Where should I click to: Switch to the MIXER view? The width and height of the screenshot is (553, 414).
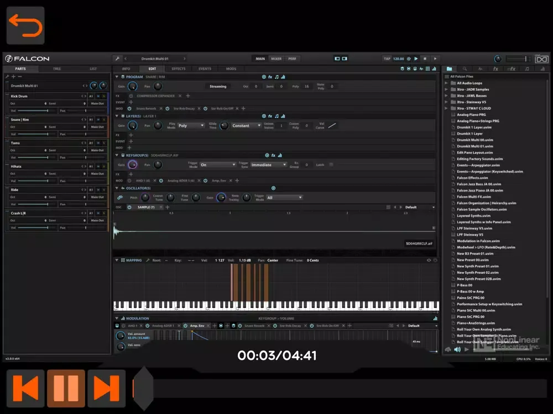click(x=276, y=59)
